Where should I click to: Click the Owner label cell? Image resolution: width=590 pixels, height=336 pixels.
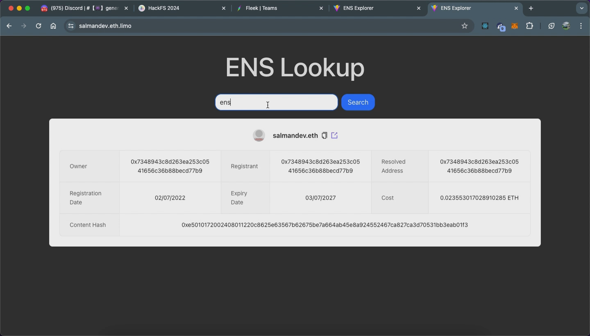(90, 166)
